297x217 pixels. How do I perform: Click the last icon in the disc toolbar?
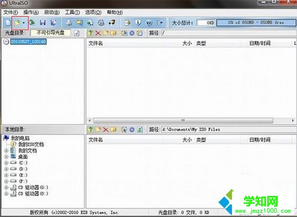[140, 33]
